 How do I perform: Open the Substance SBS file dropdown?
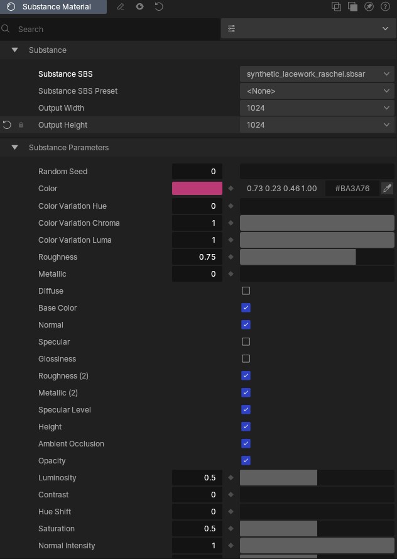tap(317, 74)
